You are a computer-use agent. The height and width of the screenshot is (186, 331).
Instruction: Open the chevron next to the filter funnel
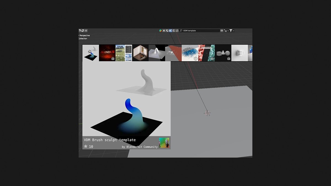pos(234,30)
